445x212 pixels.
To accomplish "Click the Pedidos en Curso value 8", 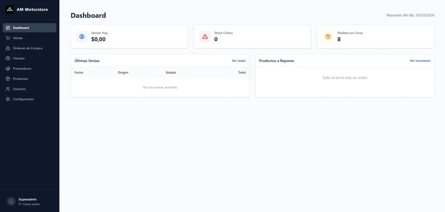I will (x=339, y=39).
